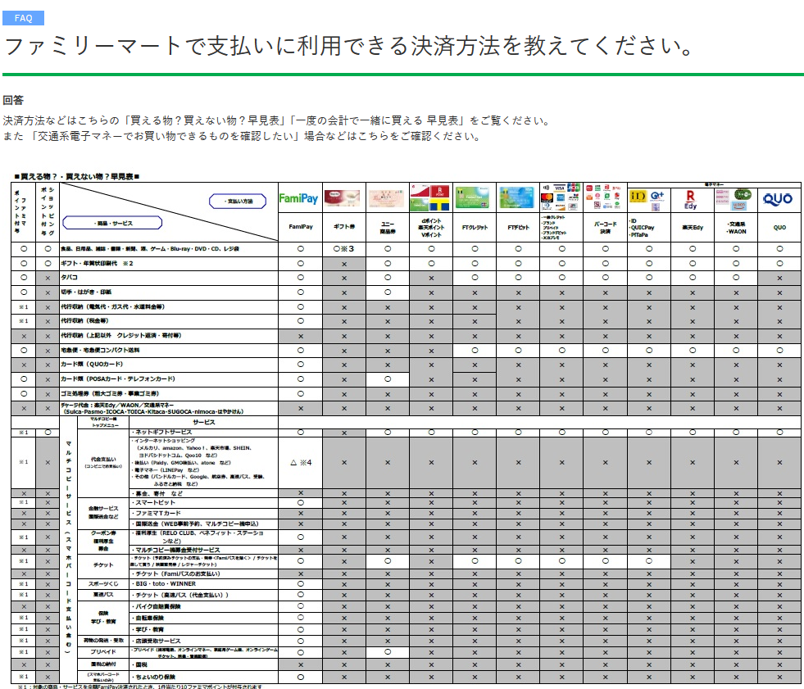Image resolution: width=804 pixels, height=689 pixels.
Task: Click the 交通系・WAON column header
Action: (x=736, y=227)
